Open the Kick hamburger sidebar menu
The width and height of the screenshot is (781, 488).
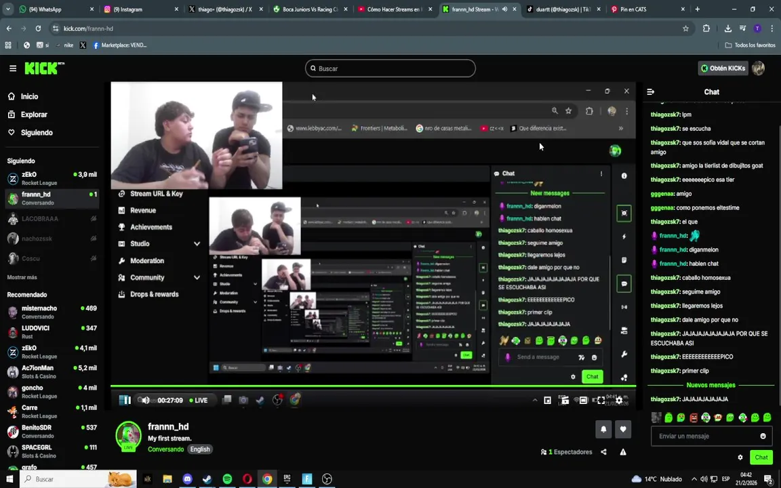pos(13,68)
